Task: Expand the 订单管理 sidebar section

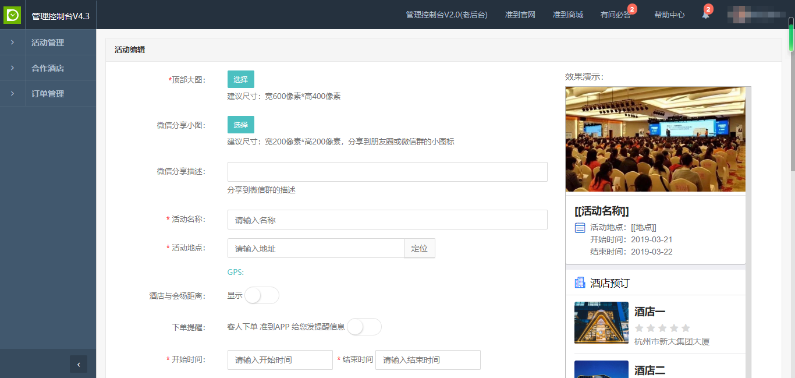Action: (x=48, y=94)
